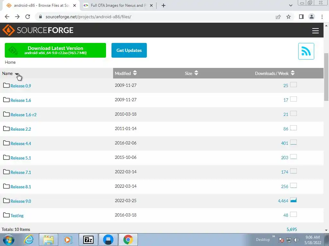329x246 pixels.
Task: Bookmark this page with the star
Action: click(289, 17)
